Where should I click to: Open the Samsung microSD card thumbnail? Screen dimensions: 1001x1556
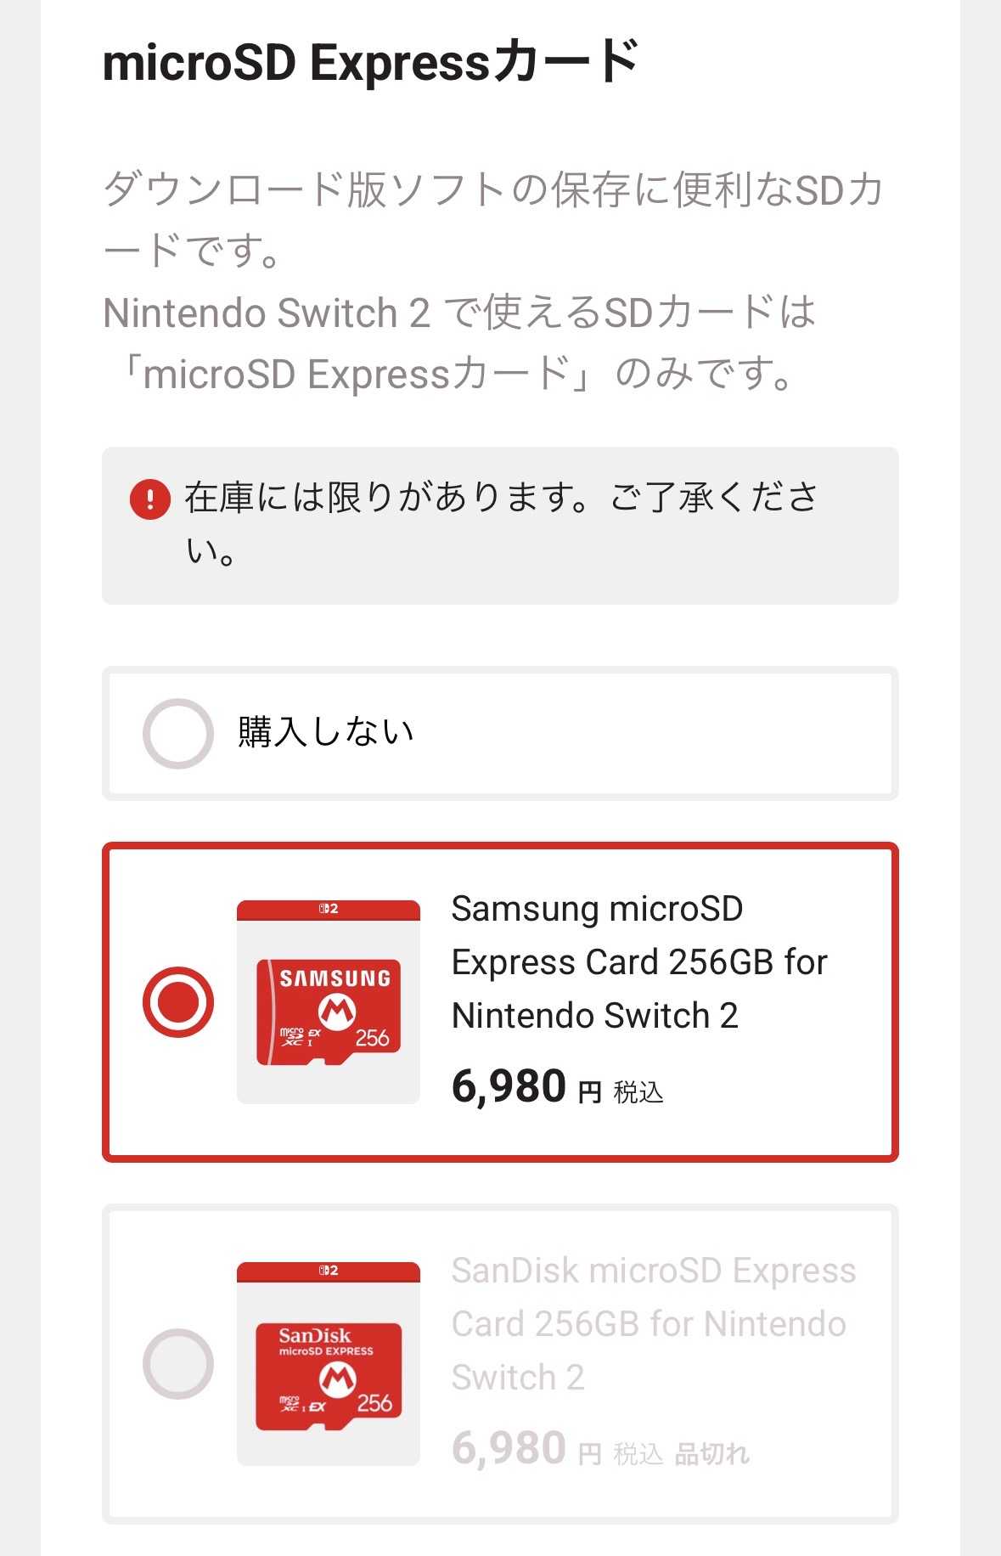(x=329, y=1002)
